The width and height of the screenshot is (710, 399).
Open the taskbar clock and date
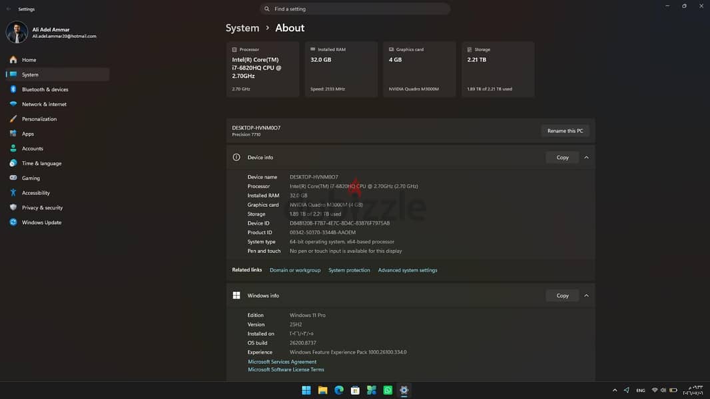tap(693, 390)
